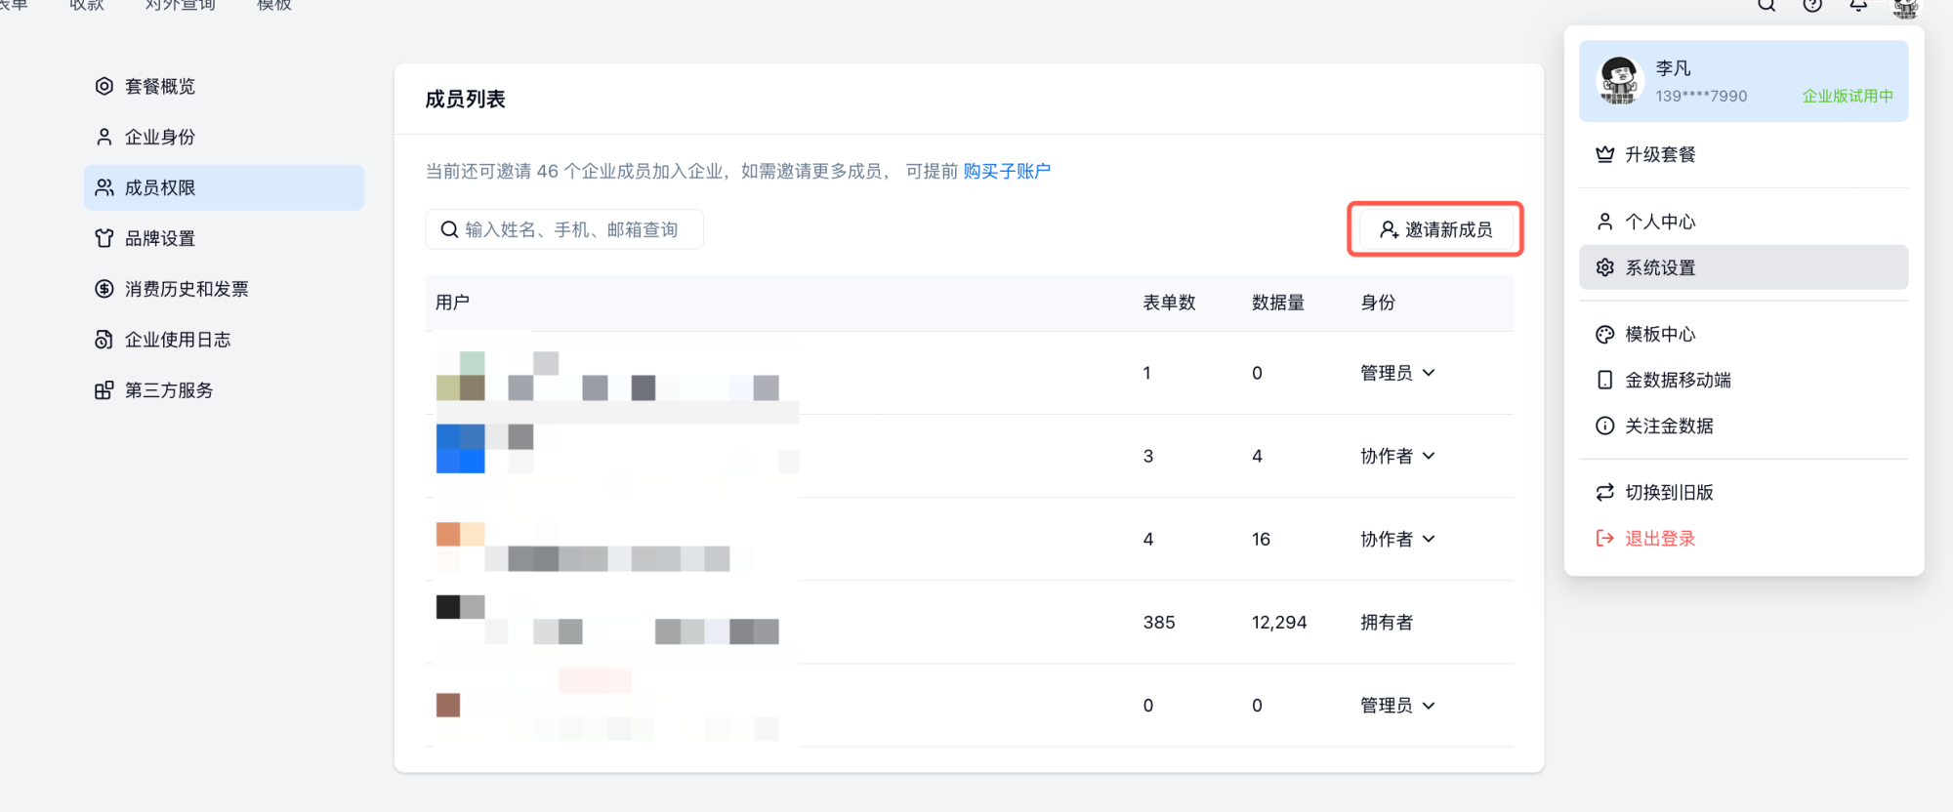The height and width of the screenshot is (812, 1953).
Task: Open the help question mark icon
Action: point(1812,5)
